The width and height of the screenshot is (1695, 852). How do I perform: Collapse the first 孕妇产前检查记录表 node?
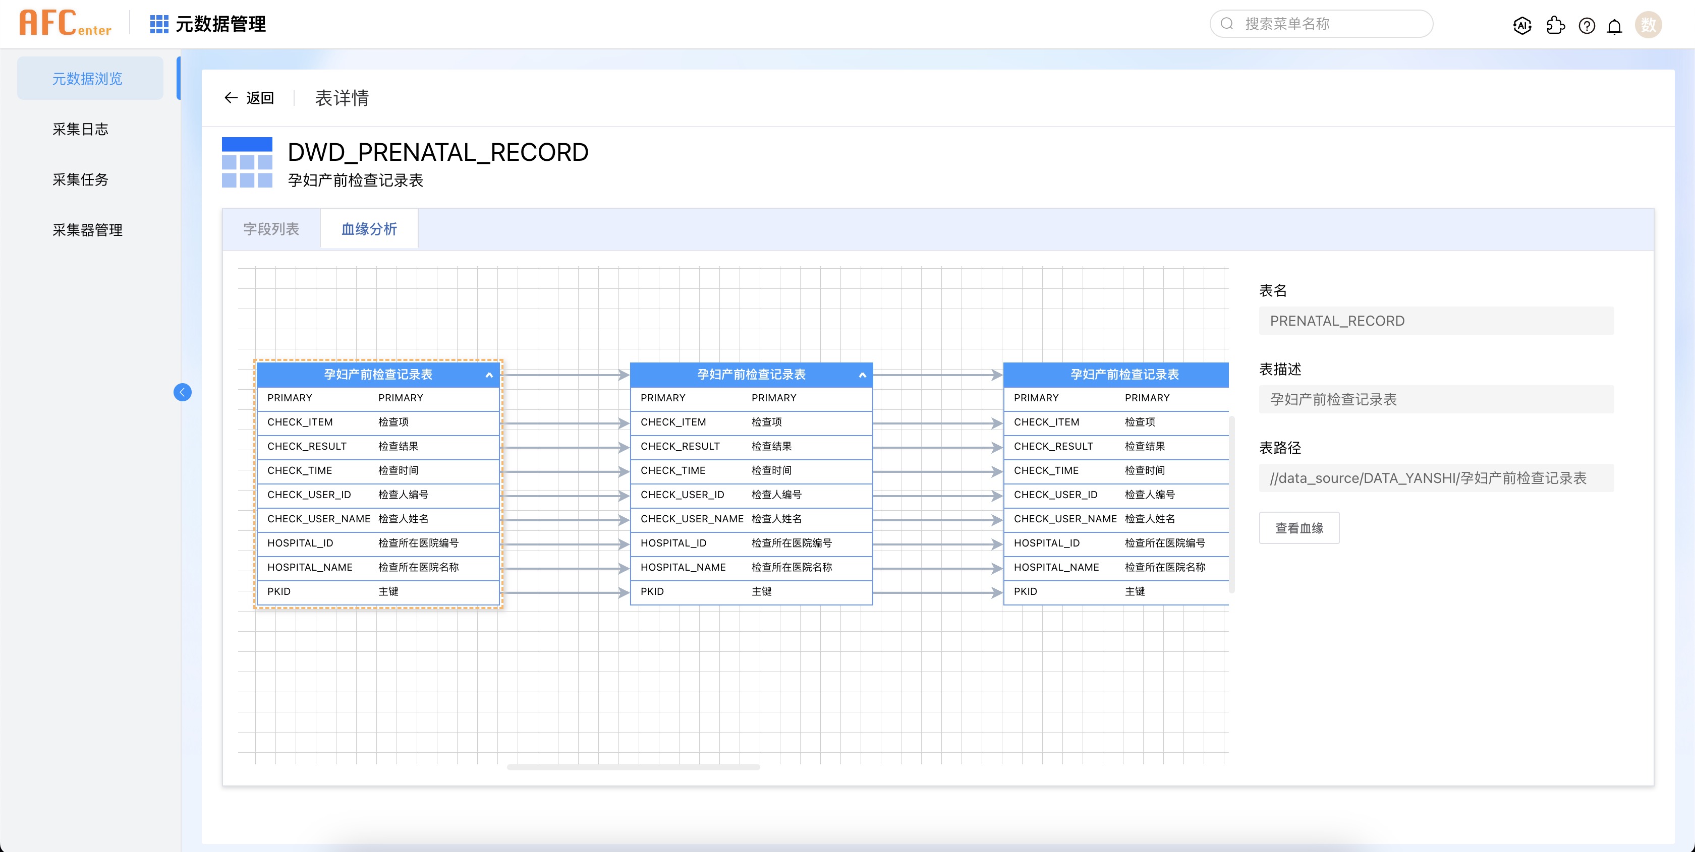[489, 375]
